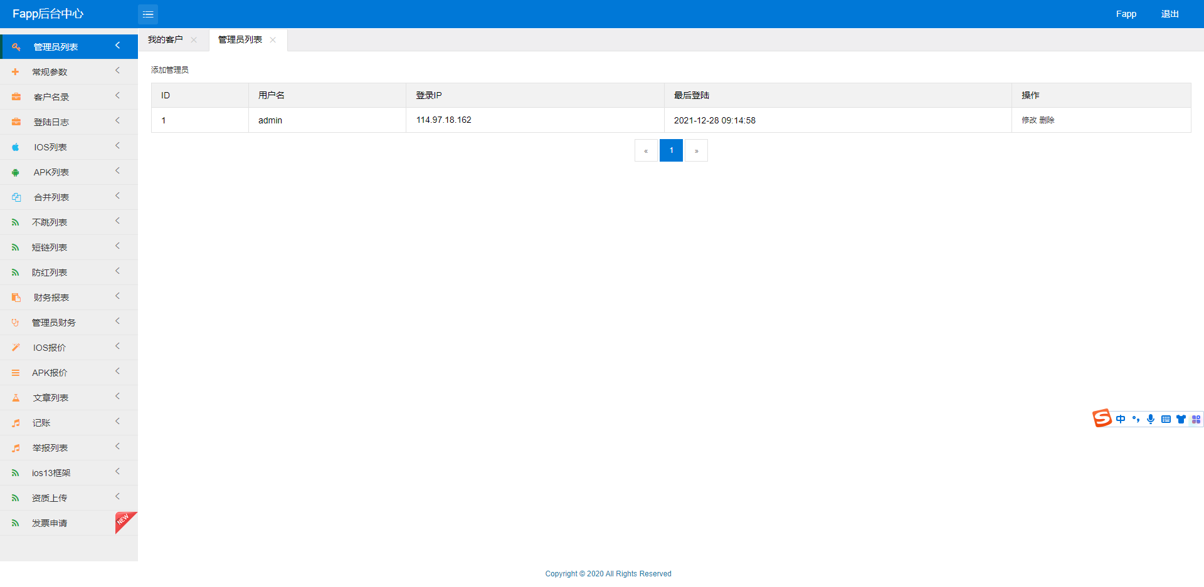Switch to the 我的客户 tab
Image resolution: width=1204 pixels, height=587 pixels.
[166, 40]
